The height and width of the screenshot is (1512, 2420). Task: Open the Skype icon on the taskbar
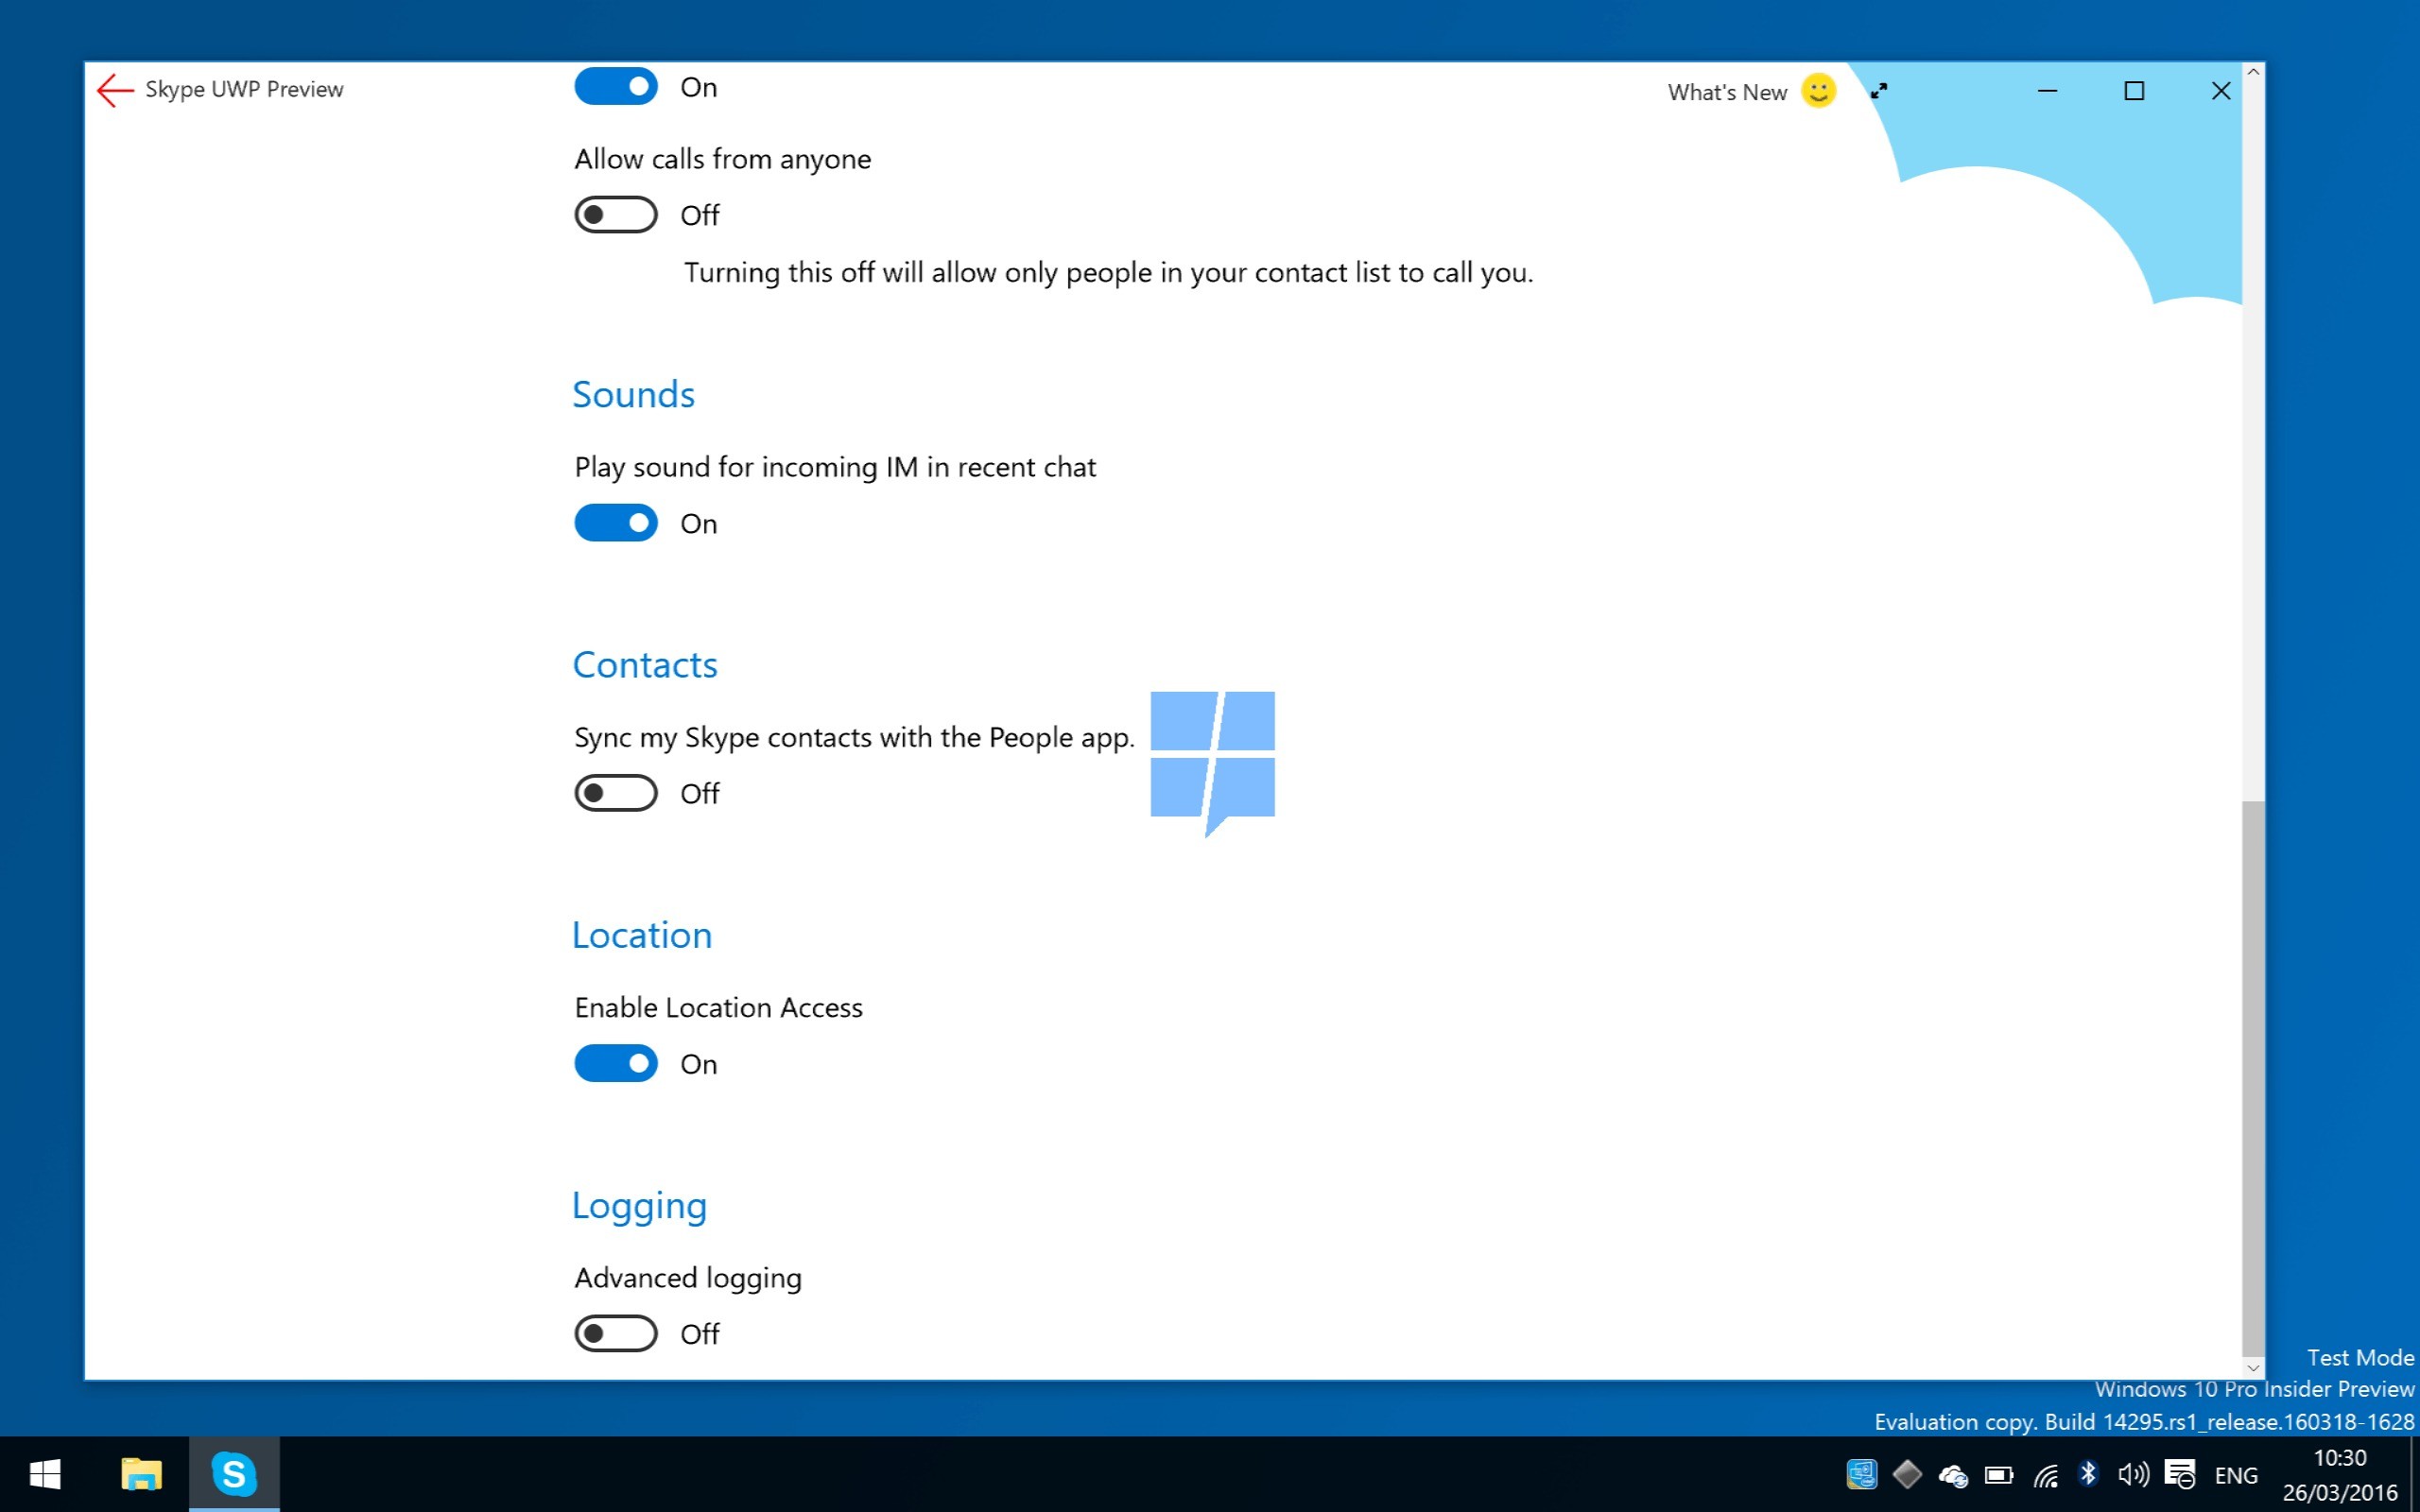click(x=233, y=1474)
